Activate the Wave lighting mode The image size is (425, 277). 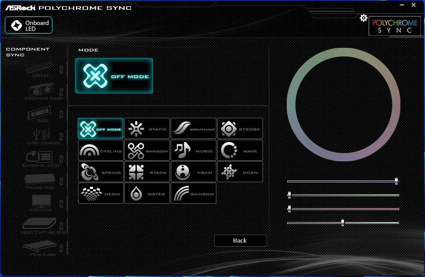(240, 150)
